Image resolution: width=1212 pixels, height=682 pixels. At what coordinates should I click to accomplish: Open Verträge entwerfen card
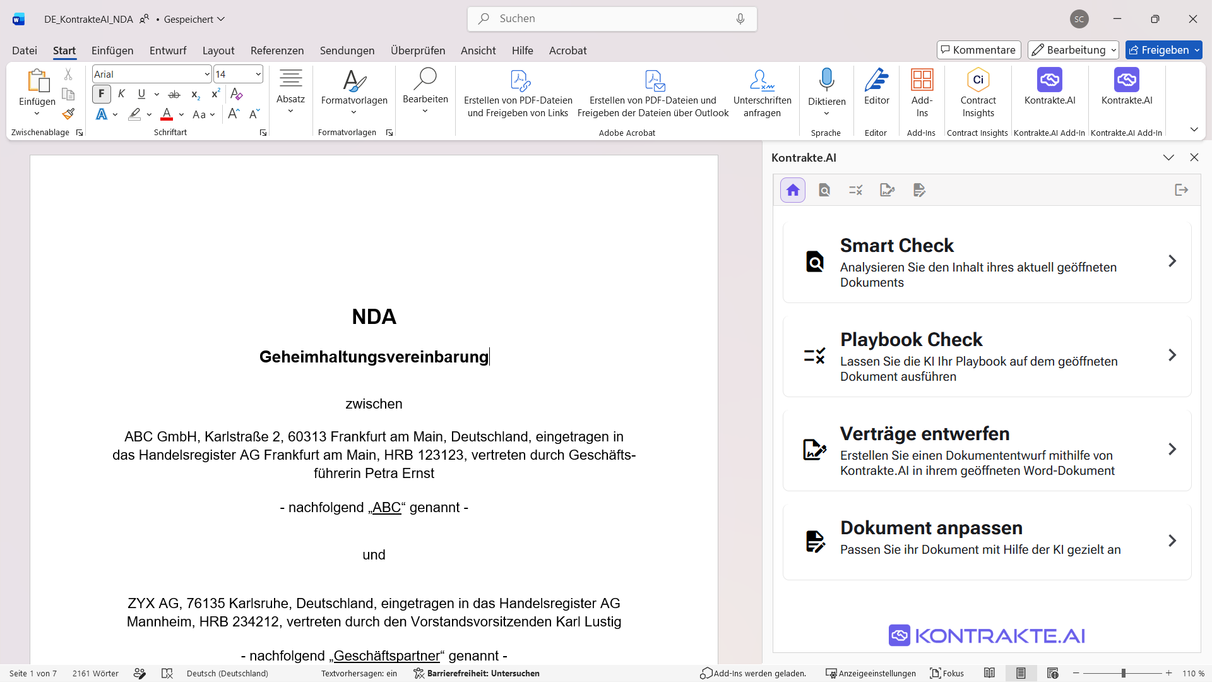pyautogui.click(x=987, y=450)
